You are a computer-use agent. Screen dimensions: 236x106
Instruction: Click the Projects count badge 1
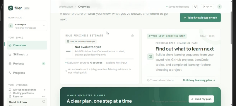click(44, 64)
